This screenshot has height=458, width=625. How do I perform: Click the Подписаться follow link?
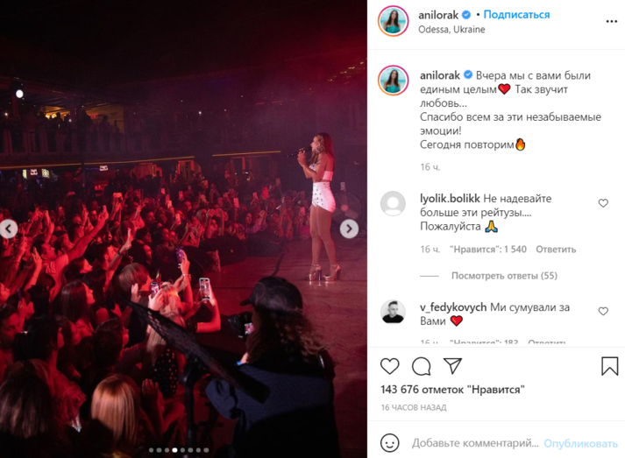coord(516,15)
